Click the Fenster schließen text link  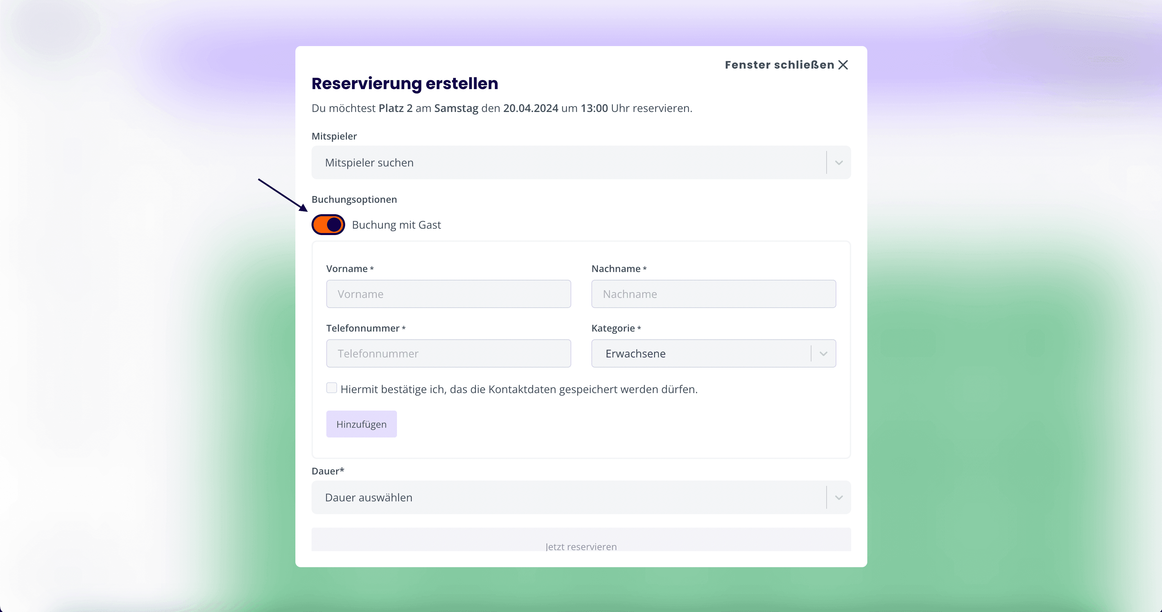point(779,65)
